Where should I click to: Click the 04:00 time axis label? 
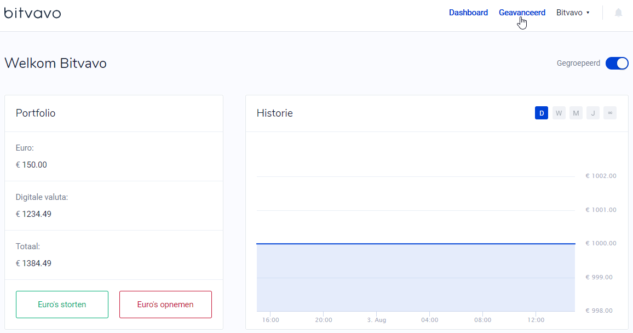point(429,320)
